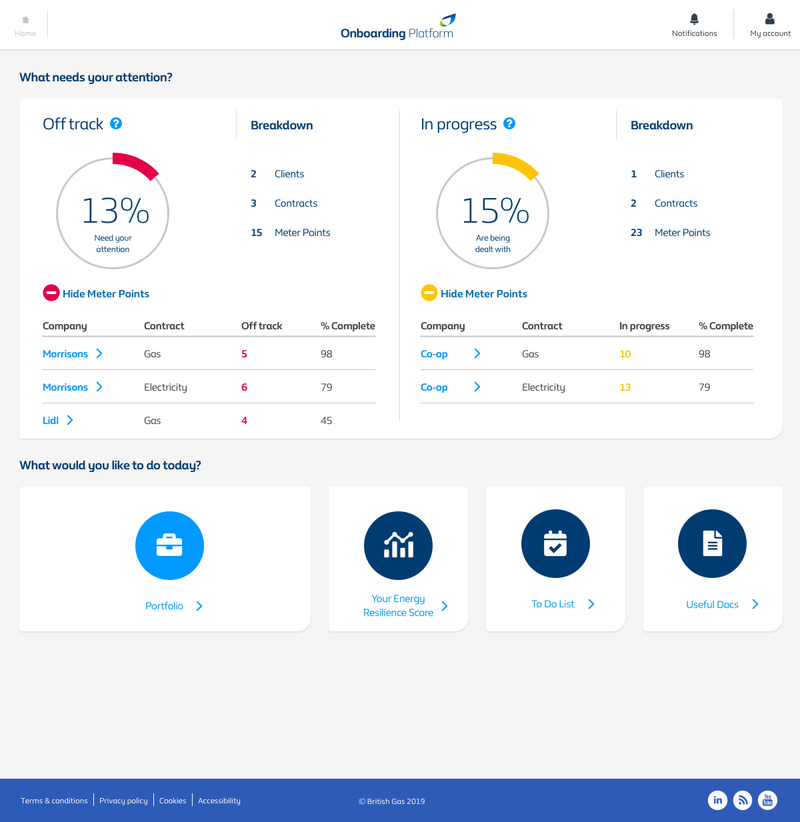Click '3 Contracts' in Off track breakdown
800x822 pixels.
pyautogui.click(x=284, y=203)
